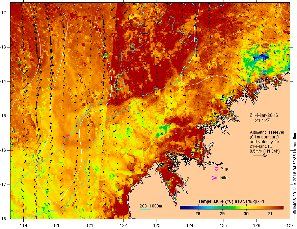Click the dark red end of the temperature scale
The image size is (297, 229).
(281, 208)
